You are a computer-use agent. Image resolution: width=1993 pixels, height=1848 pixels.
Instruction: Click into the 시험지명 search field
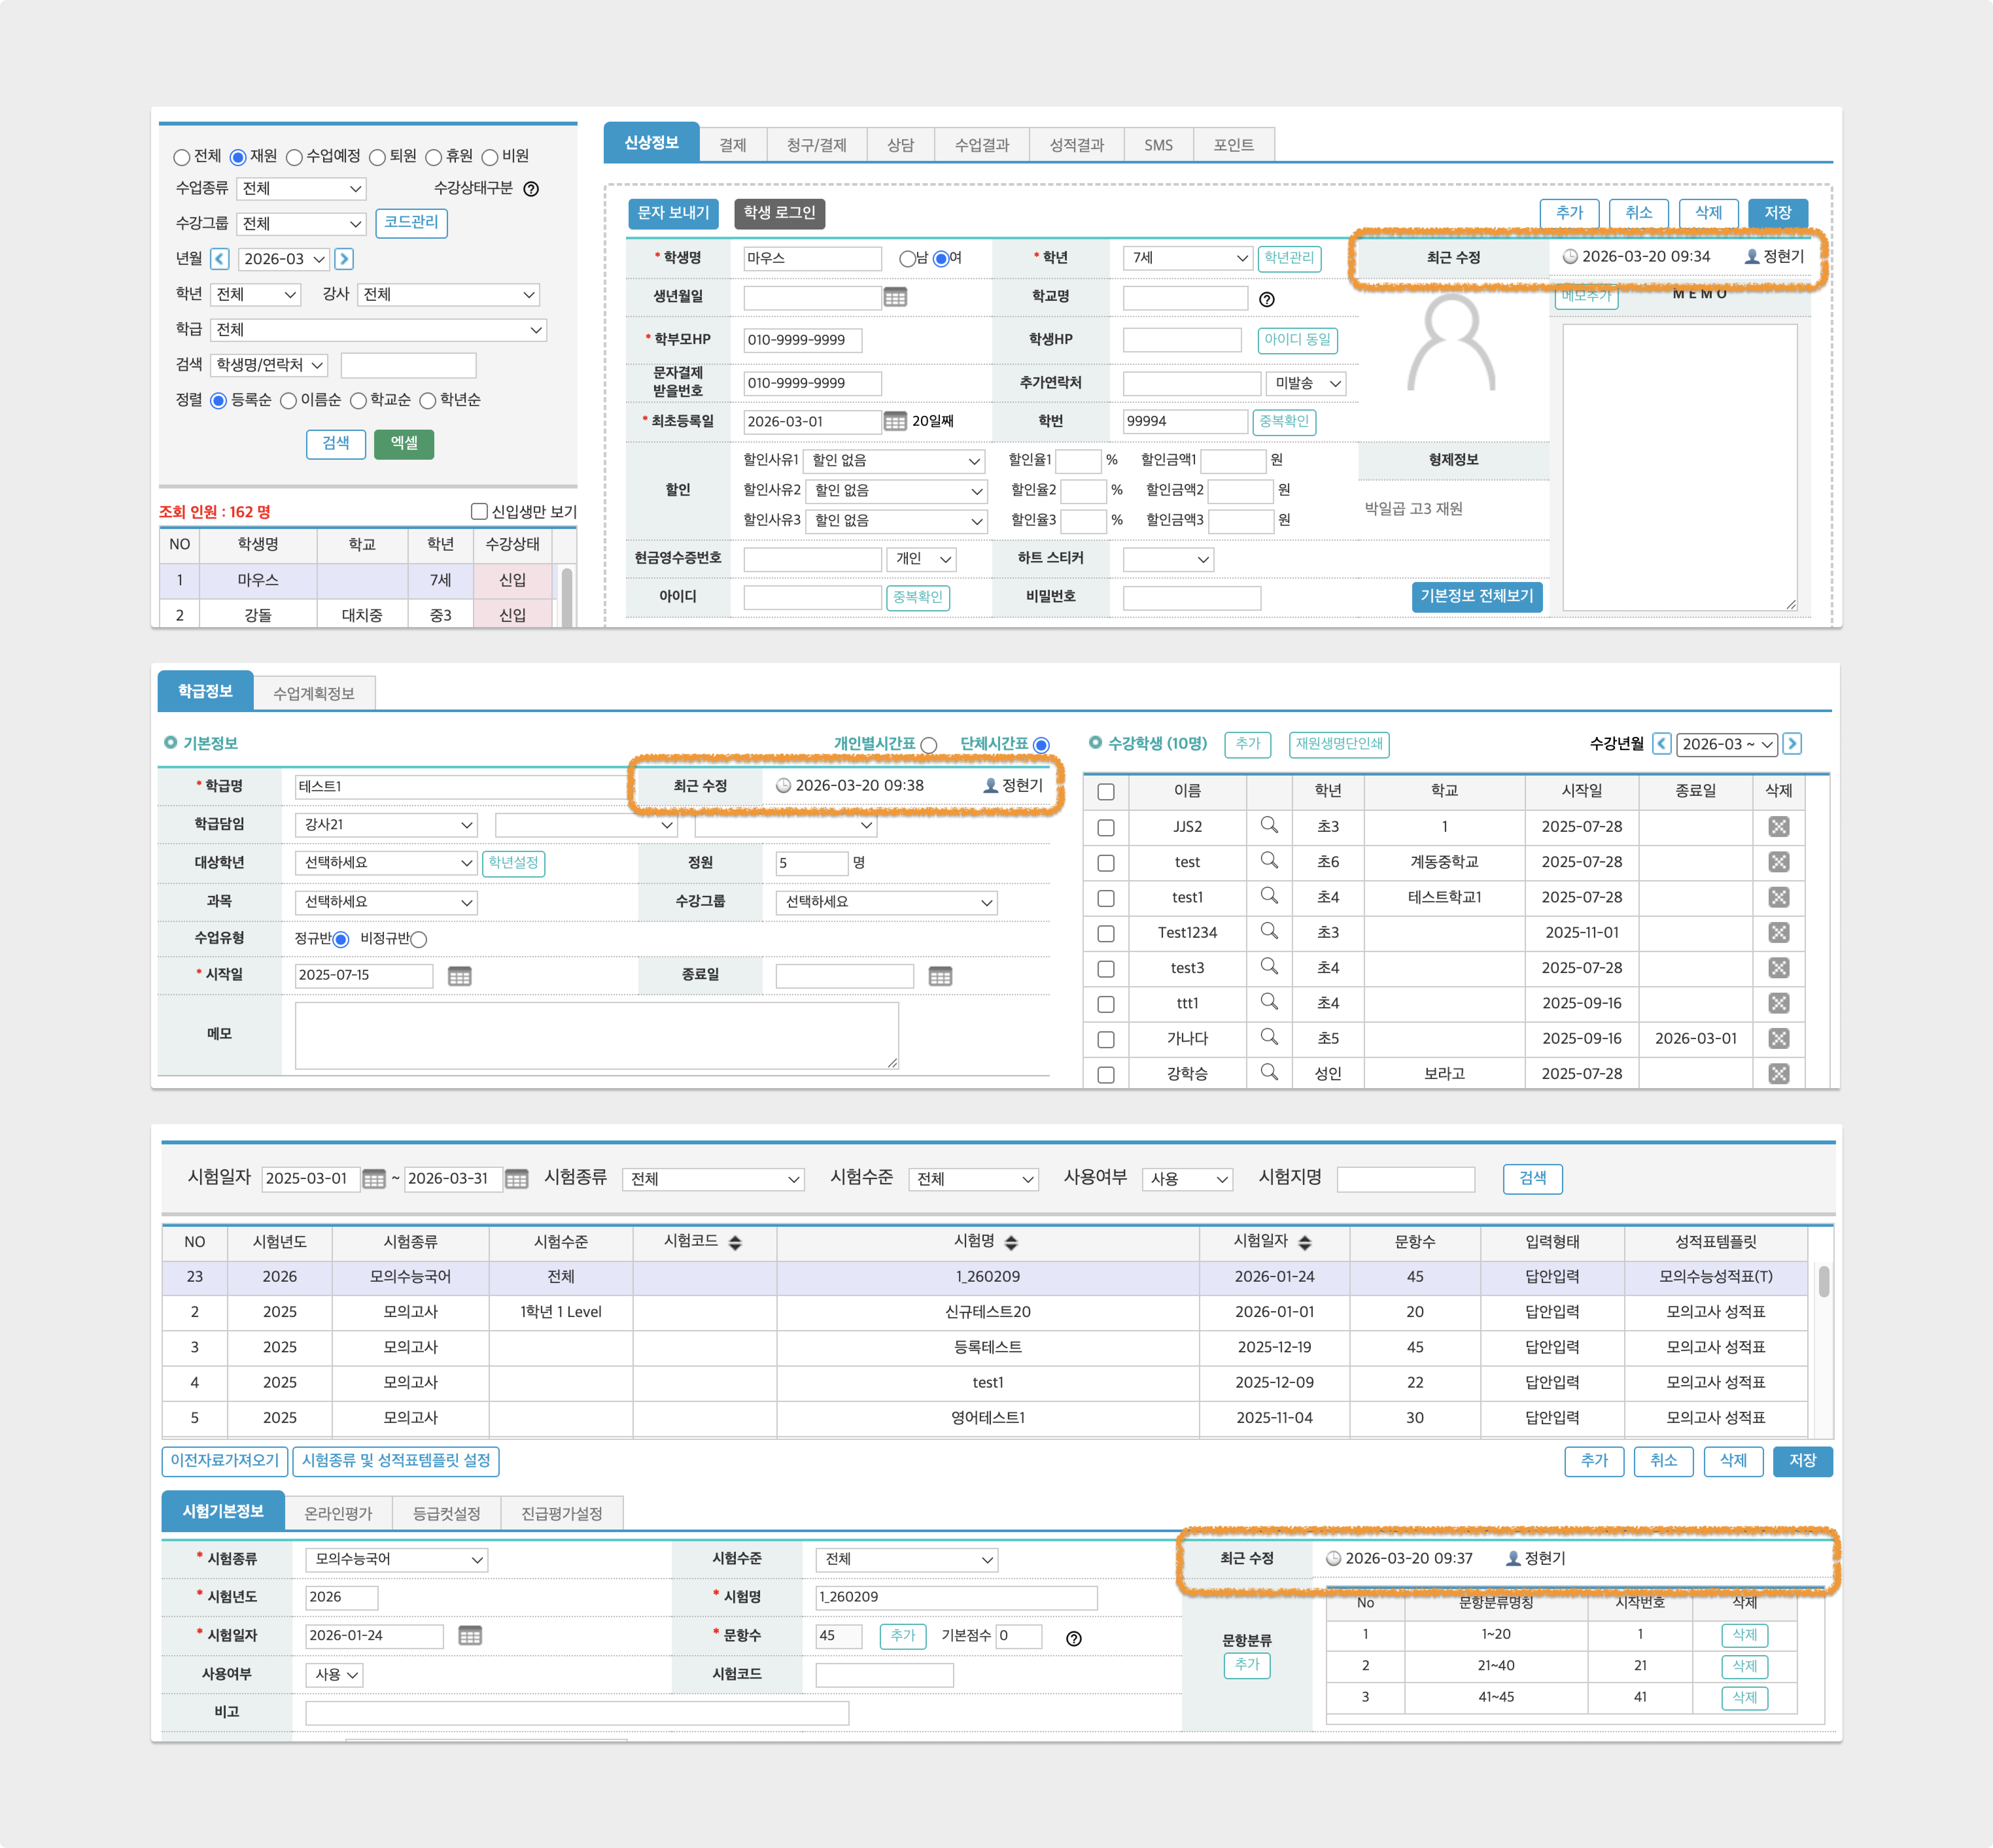pyautogui.click(x=1405, y=1179)
